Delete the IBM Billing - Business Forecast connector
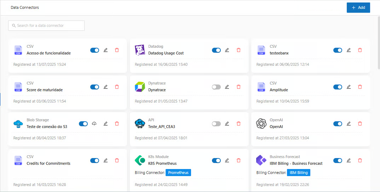The width and height of the screenshot is (380, 192). pos(360,161)
